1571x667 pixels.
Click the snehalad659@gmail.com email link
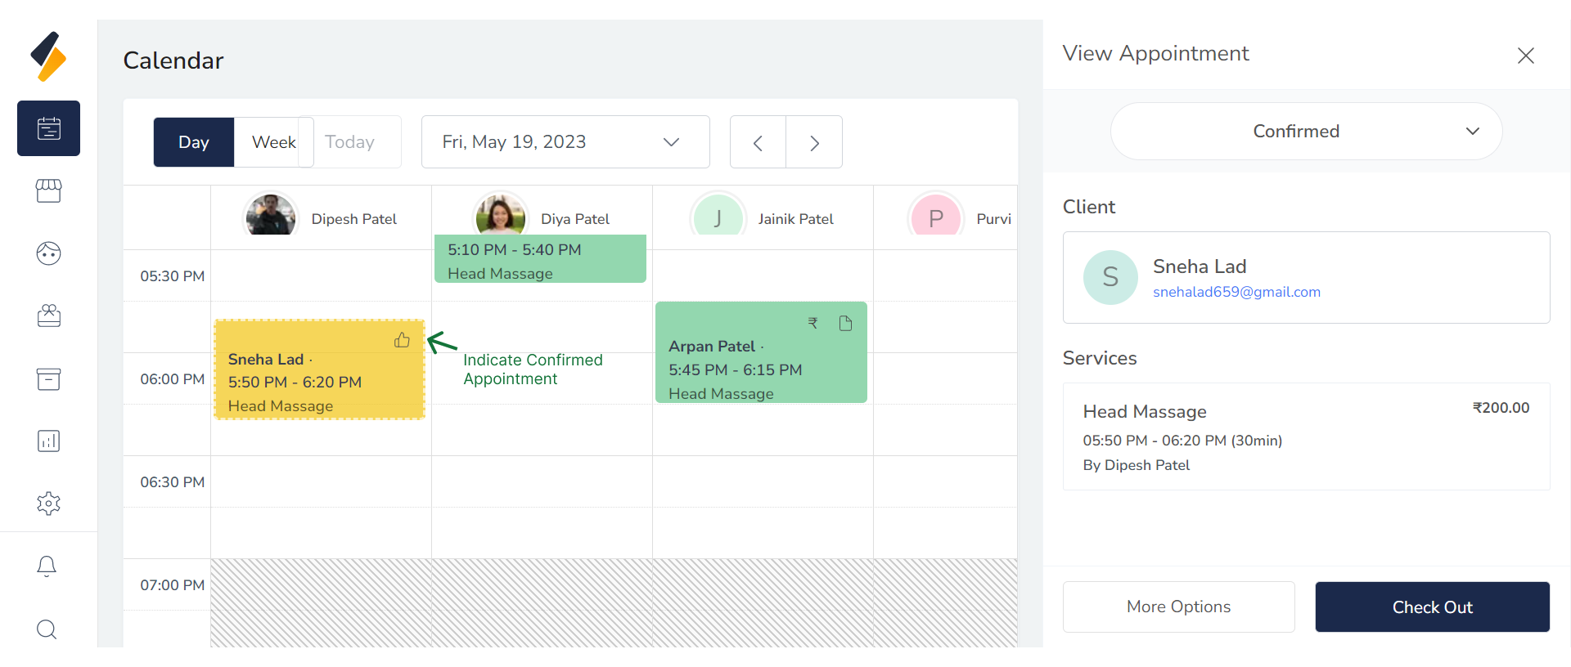pos(1236,292)
